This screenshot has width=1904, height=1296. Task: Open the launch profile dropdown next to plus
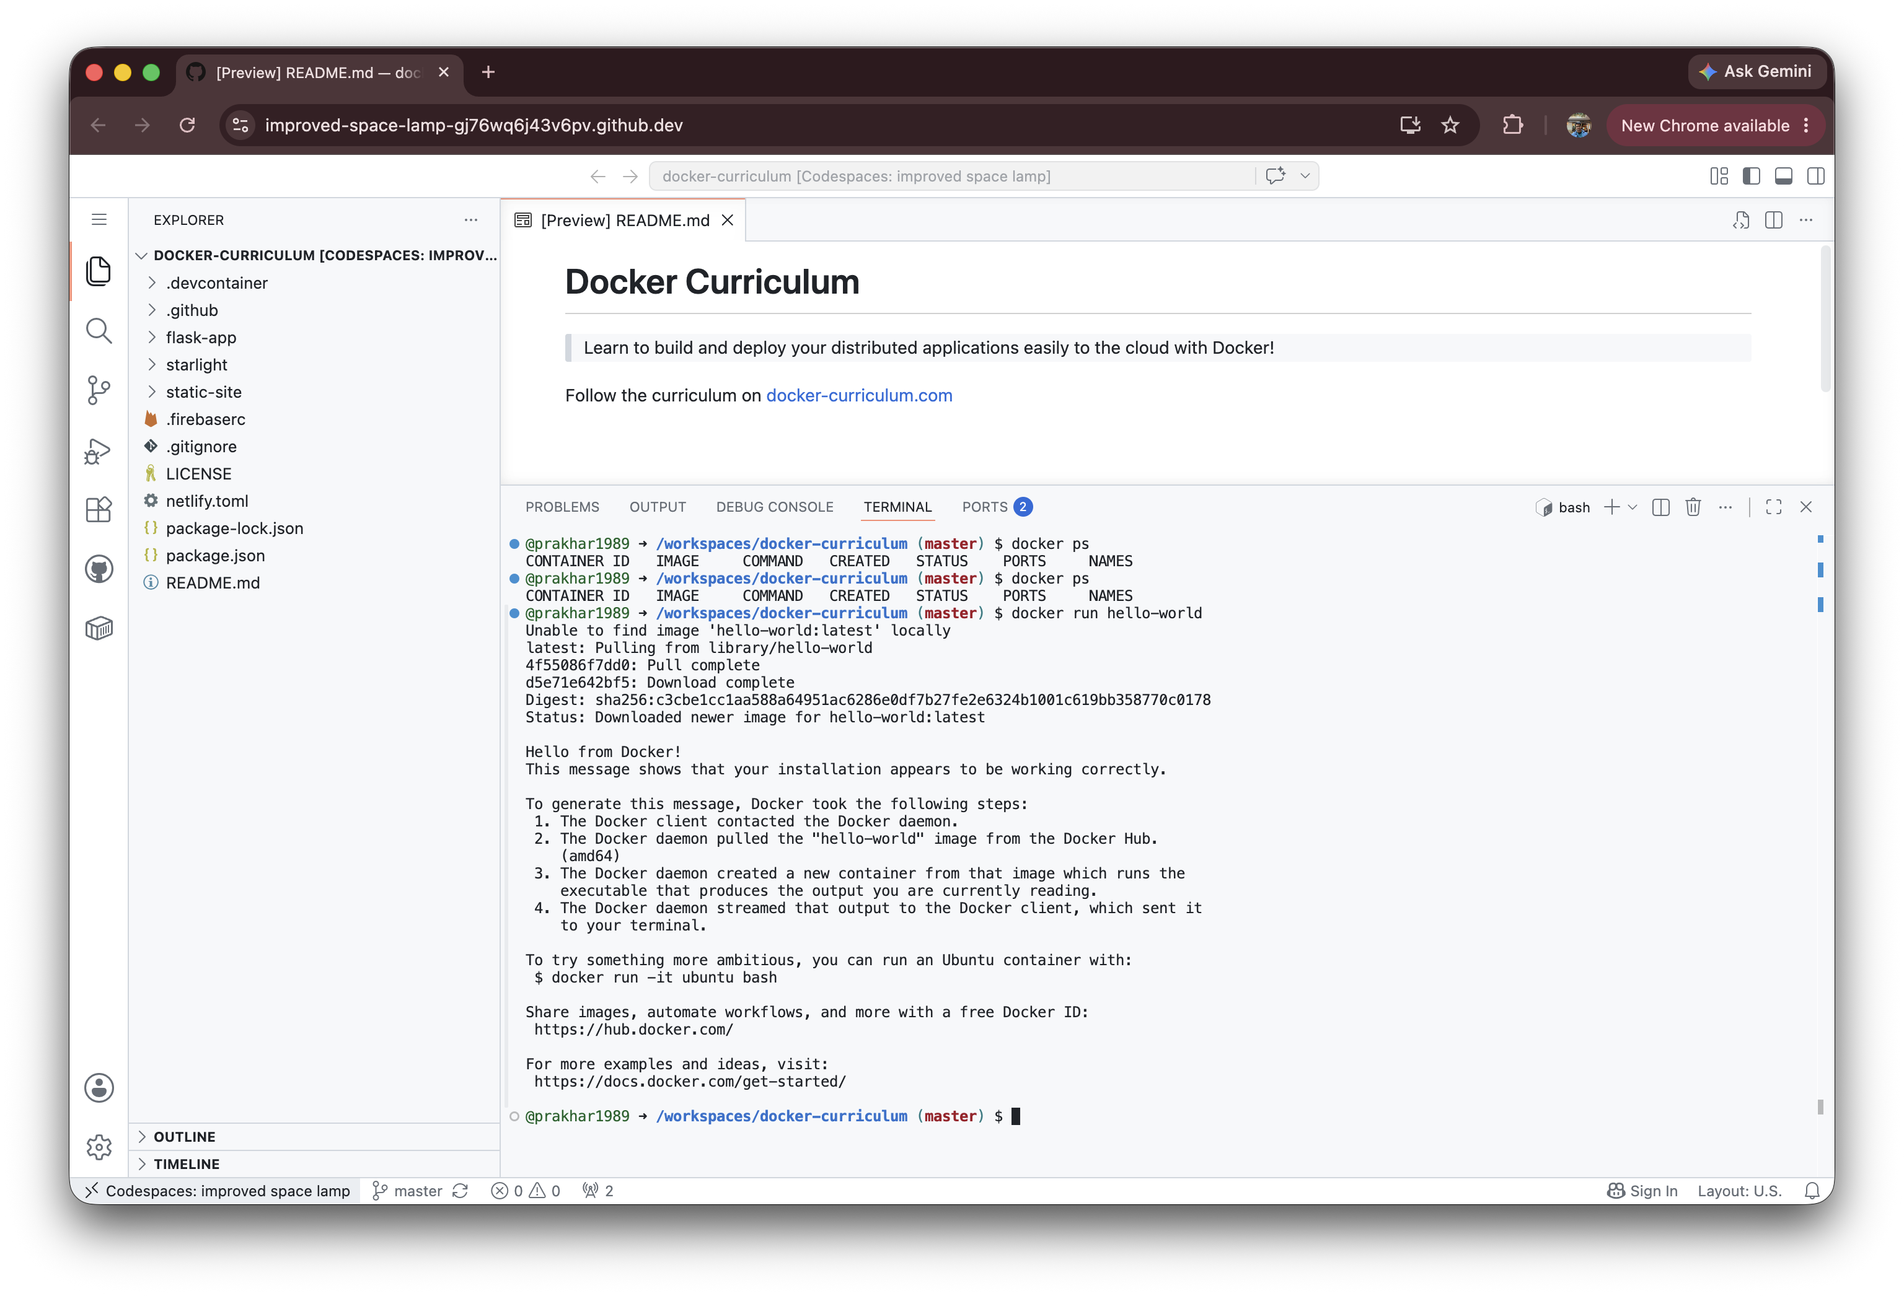click(1632, 507)
